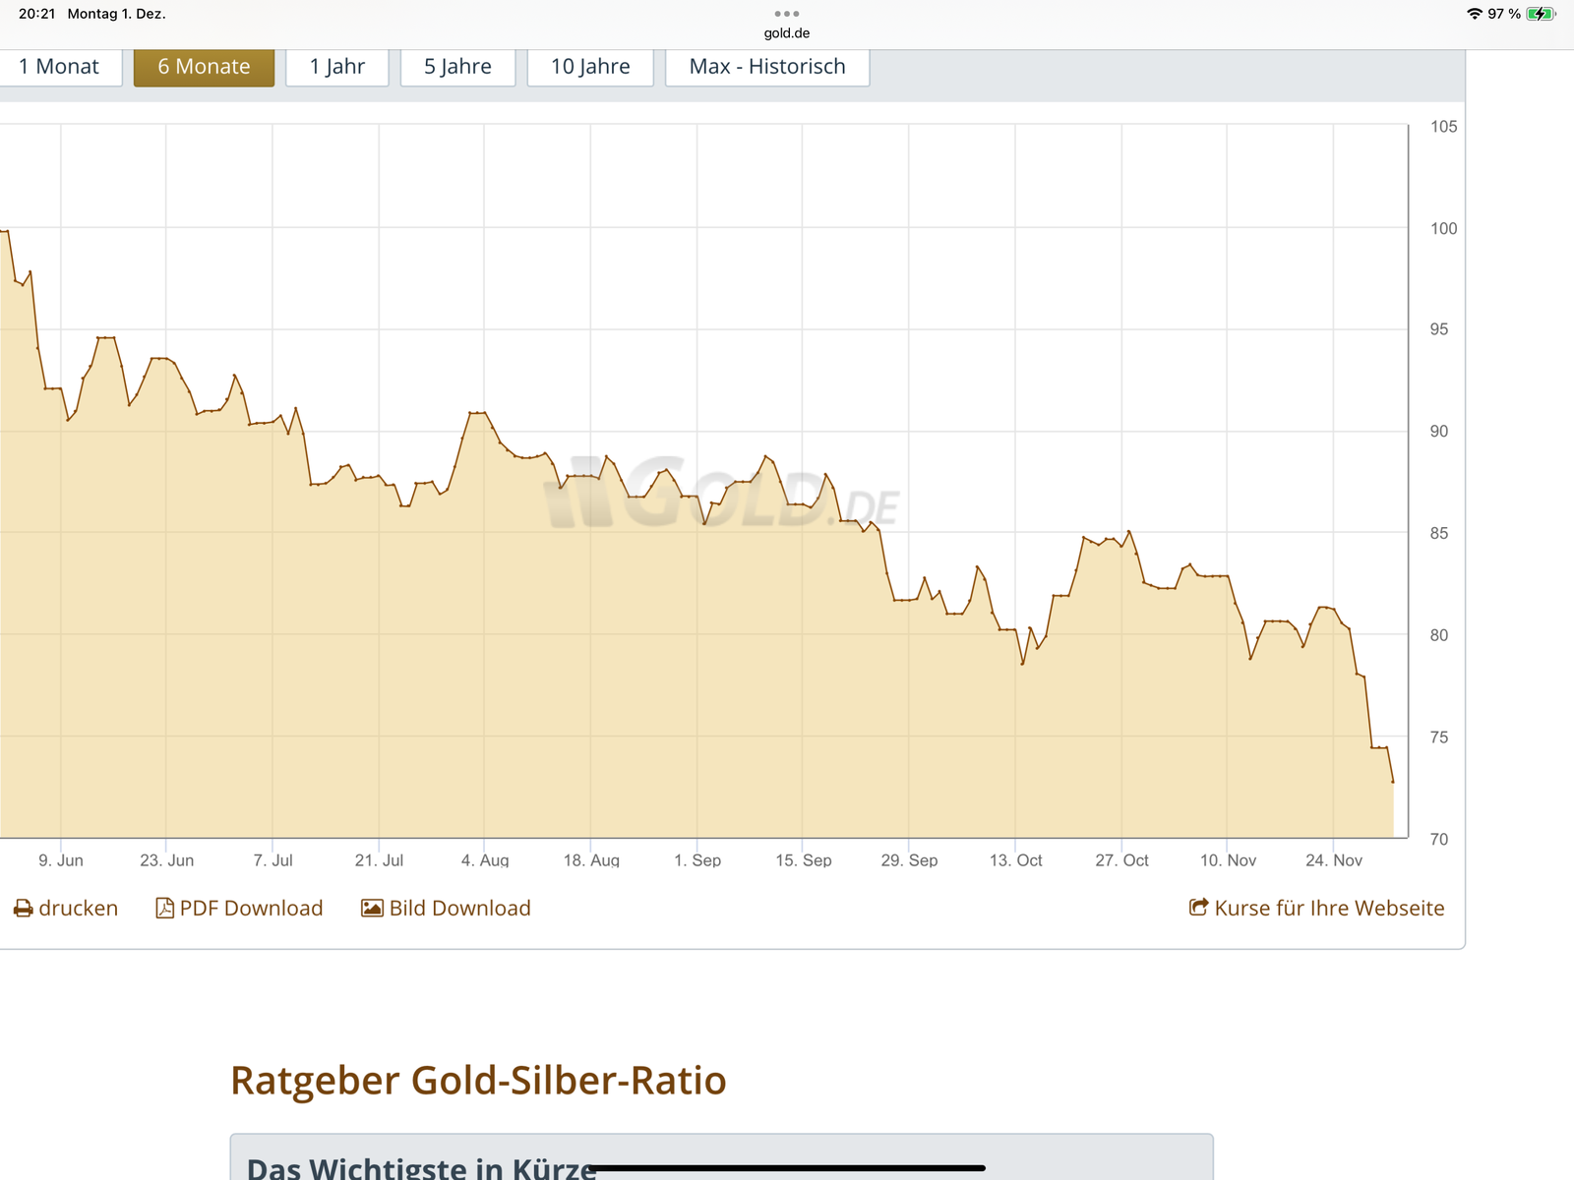Click the 13. Oct axis label
The width and height of the screenshot is (1574, 1180).
point(1016,860)
